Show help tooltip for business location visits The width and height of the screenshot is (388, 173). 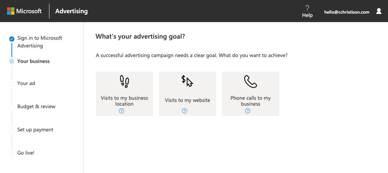point(122,111)
